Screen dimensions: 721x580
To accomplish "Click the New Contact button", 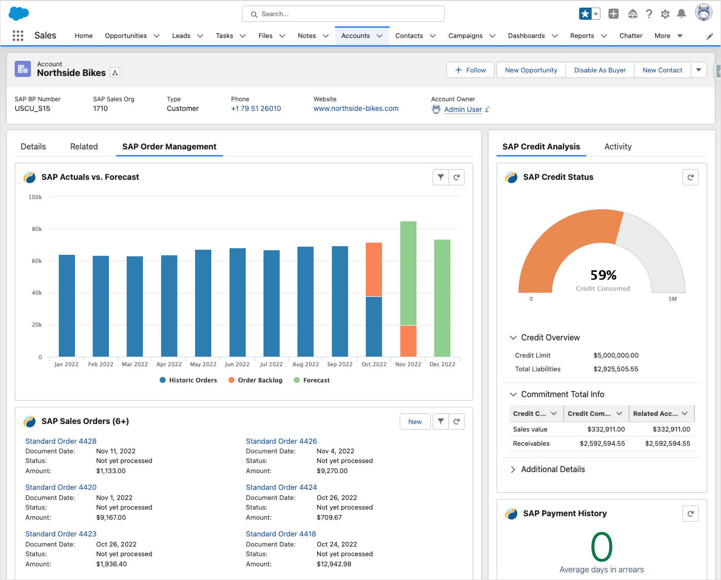I will 662,70.
